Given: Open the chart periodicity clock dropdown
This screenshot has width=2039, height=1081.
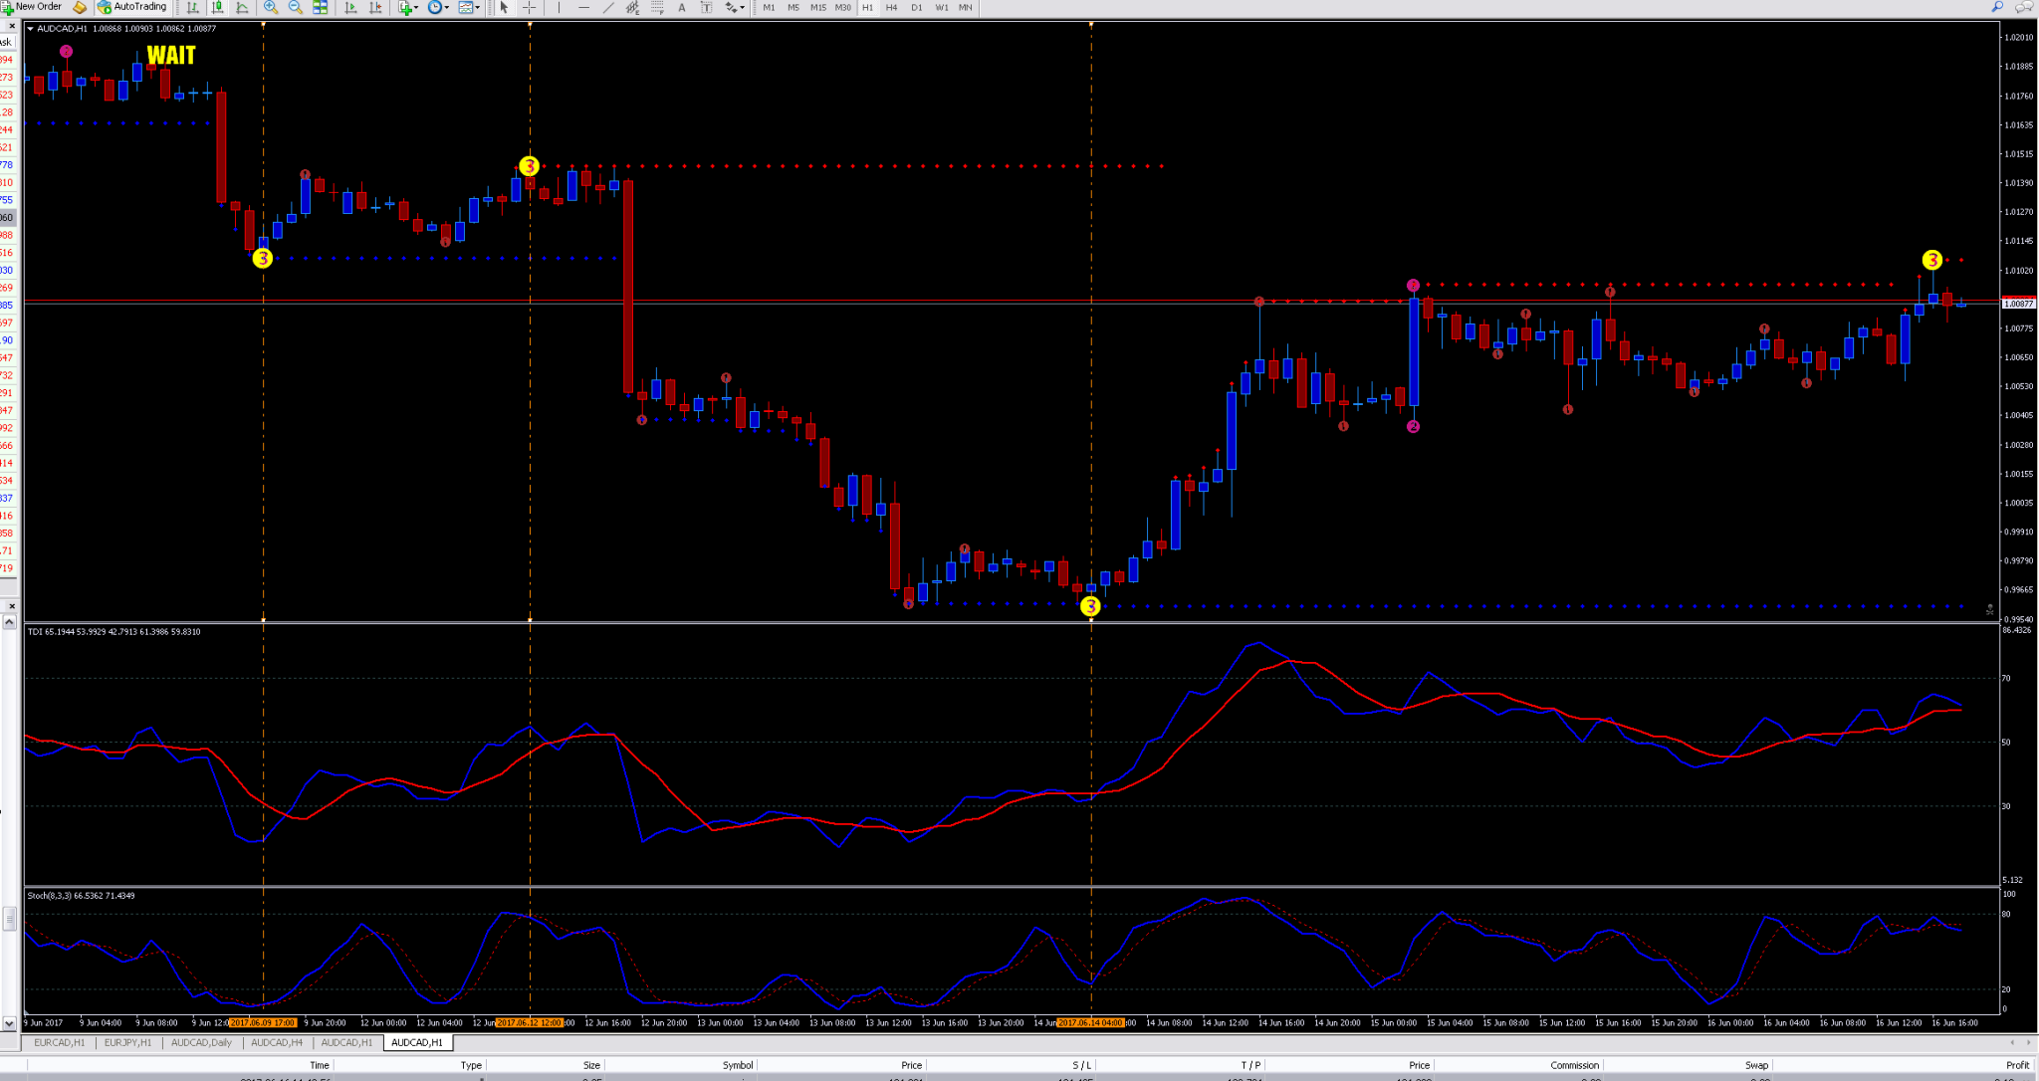Looking at the screenshot, I should click(x=438, y=7).
